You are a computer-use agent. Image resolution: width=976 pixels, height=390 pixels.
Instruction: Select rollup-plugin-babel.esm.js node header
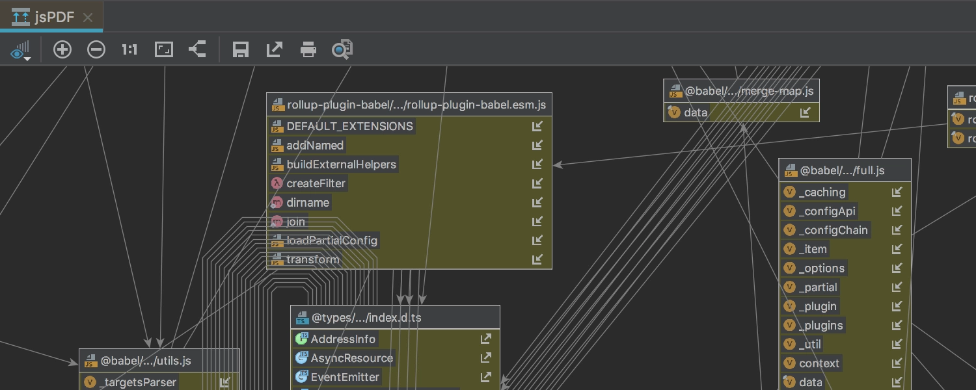pyautogui.click(x=409, y=105)
